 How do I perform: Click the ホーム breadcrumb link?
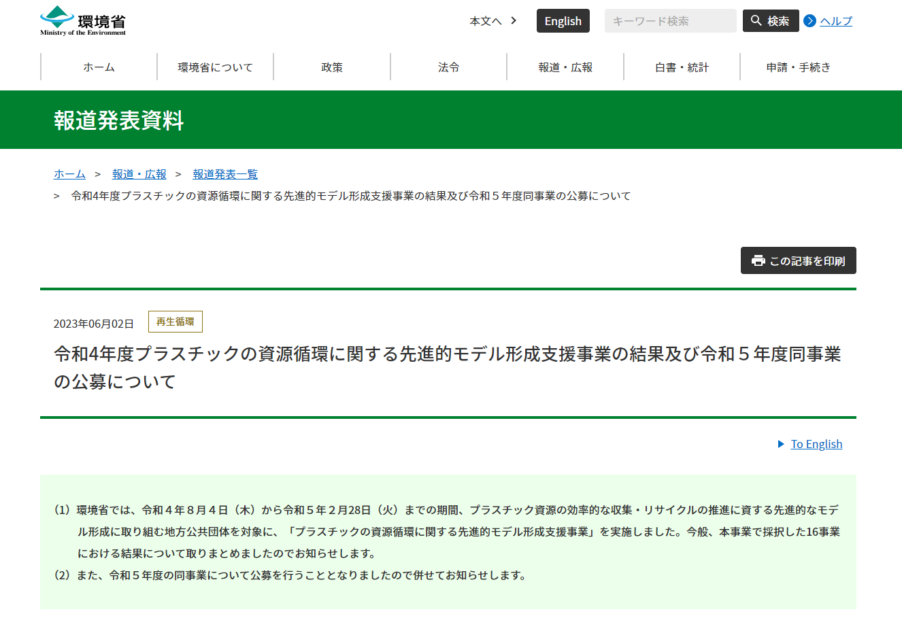(69, 174)
